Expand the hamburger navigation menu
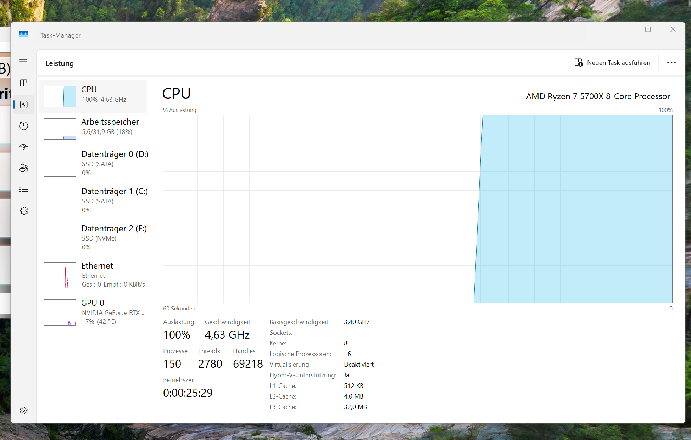 (23, 62)
